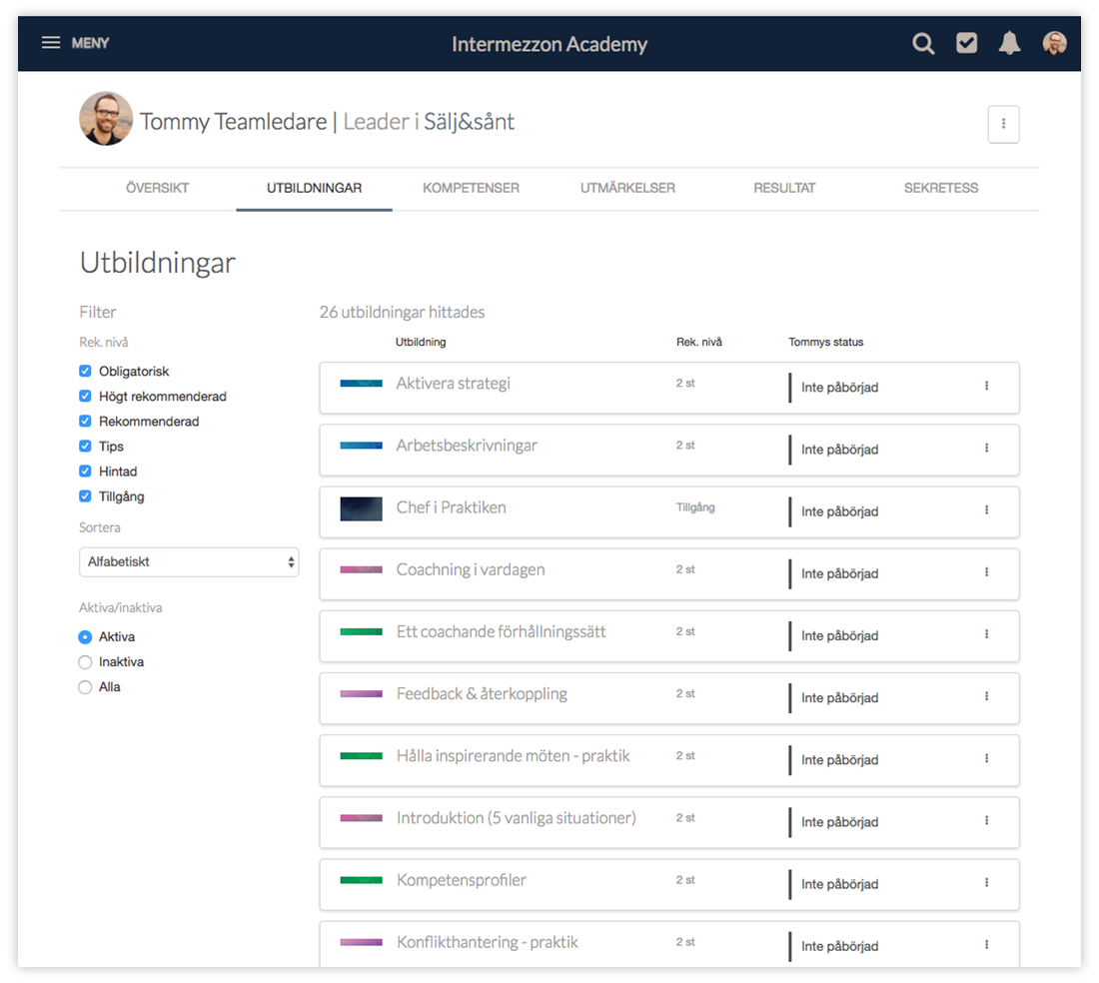Go to the UTMÄRKELSER tab
The image size is (1099, 983).
[x=627, y=188]
